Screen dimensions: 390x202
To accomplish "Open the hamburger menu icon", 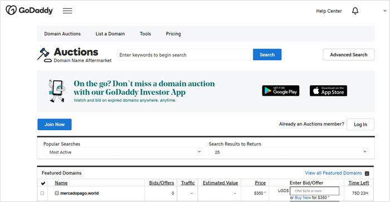I will 67,11.
